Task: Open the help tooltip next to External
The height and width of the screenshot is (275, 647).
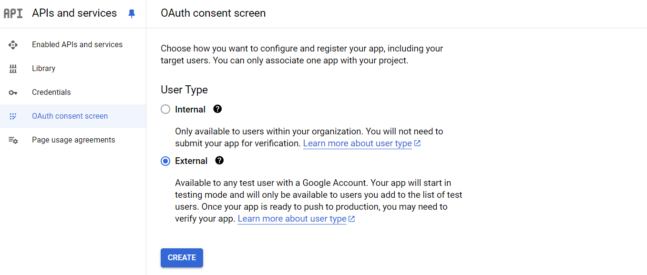Action: (x=219, y=161)
